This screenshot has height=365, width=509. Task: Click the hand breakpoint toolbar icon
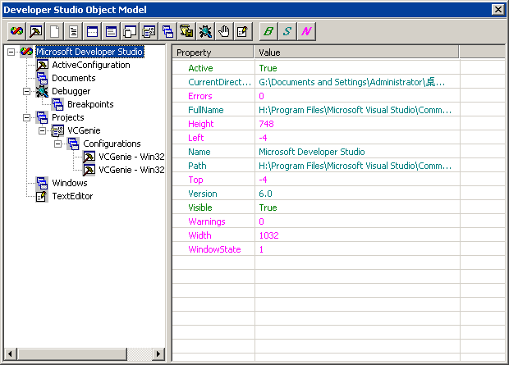tap(224, 31)
